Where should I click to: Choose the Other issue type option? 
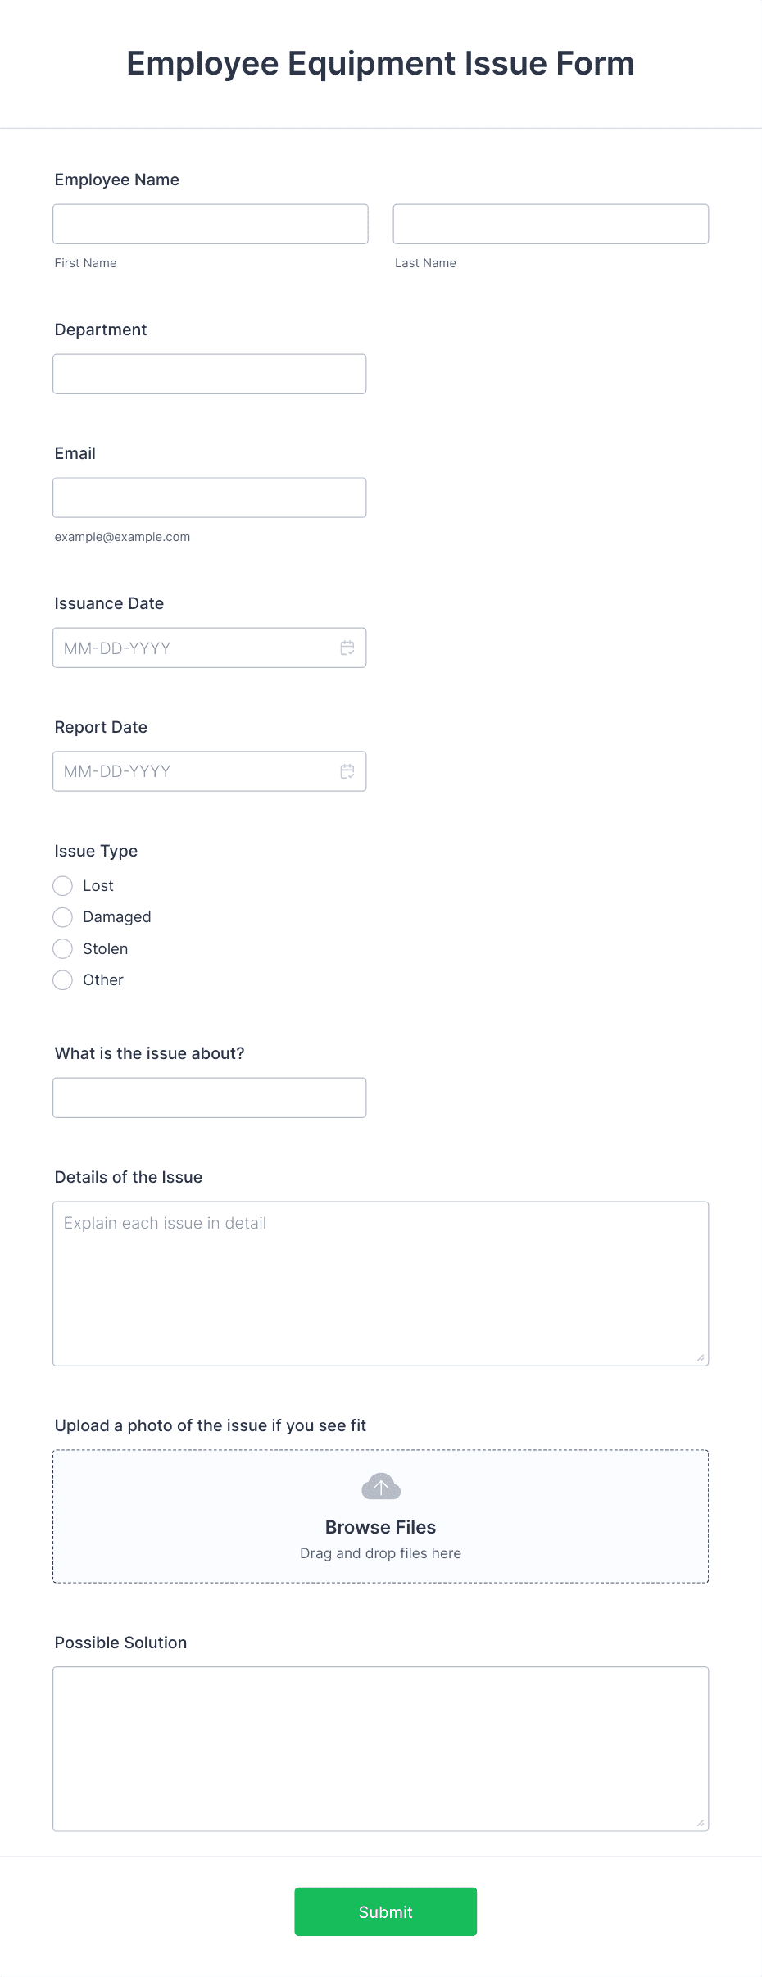pos(62,979)
